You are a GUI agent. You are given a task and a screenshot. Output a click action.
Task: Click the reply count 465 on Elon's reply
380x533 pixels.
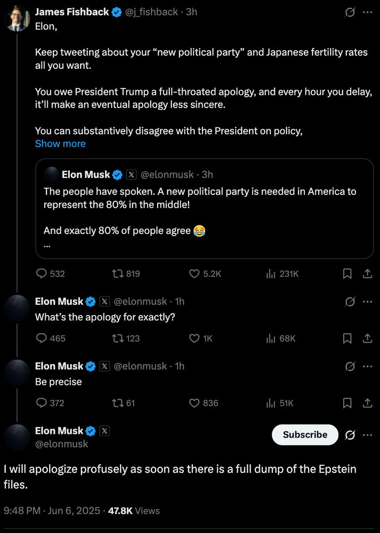click(50, 338)
